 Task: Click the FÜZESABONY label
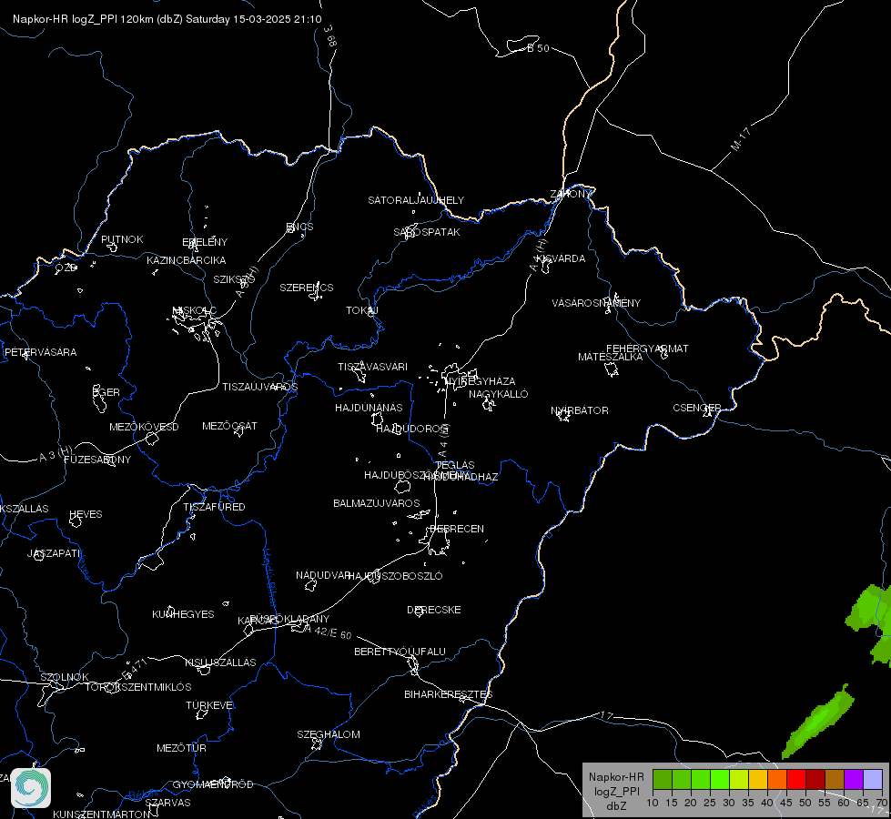click(x=97, y=460)
